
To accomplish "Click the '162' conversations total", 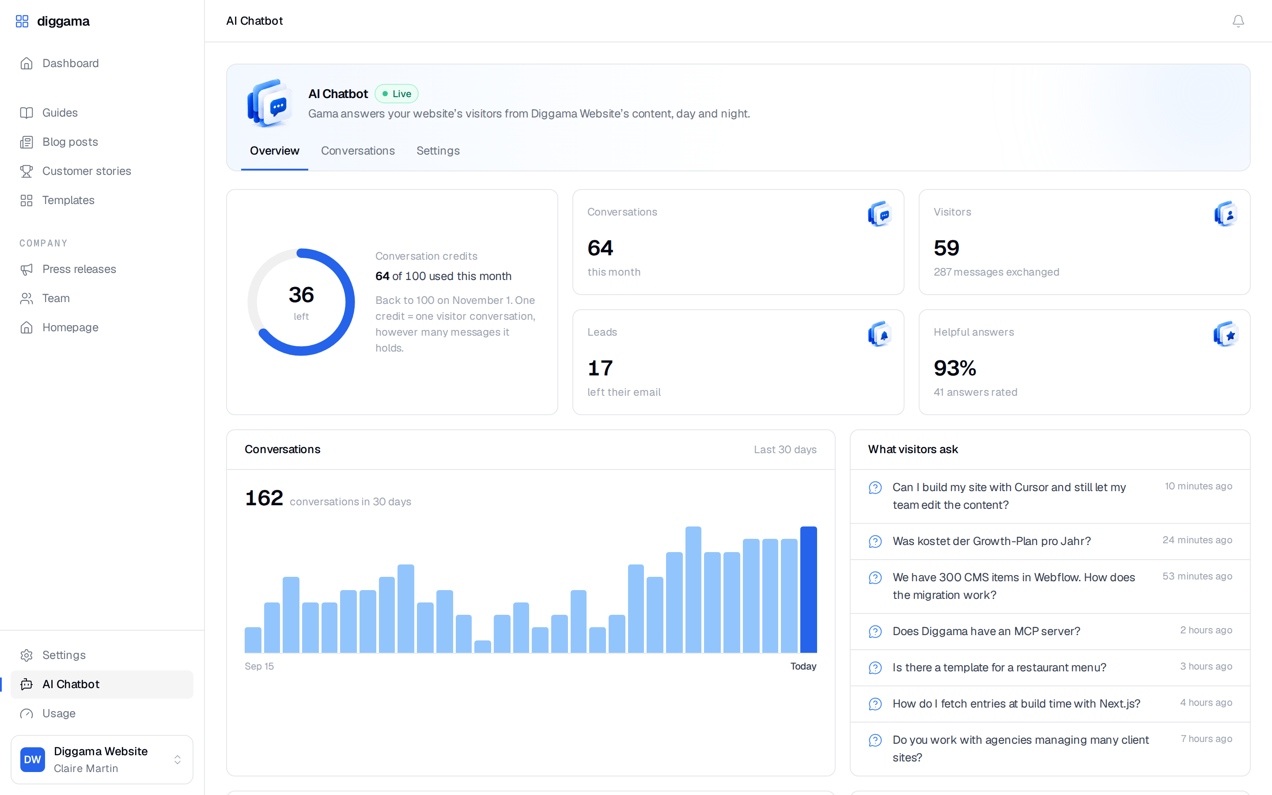I will pos(264,497).
